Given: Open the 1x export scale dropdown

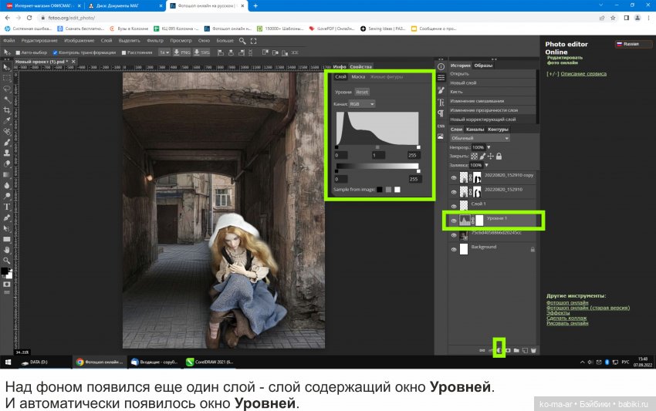Looking at the screenshot, I should 164,52.
